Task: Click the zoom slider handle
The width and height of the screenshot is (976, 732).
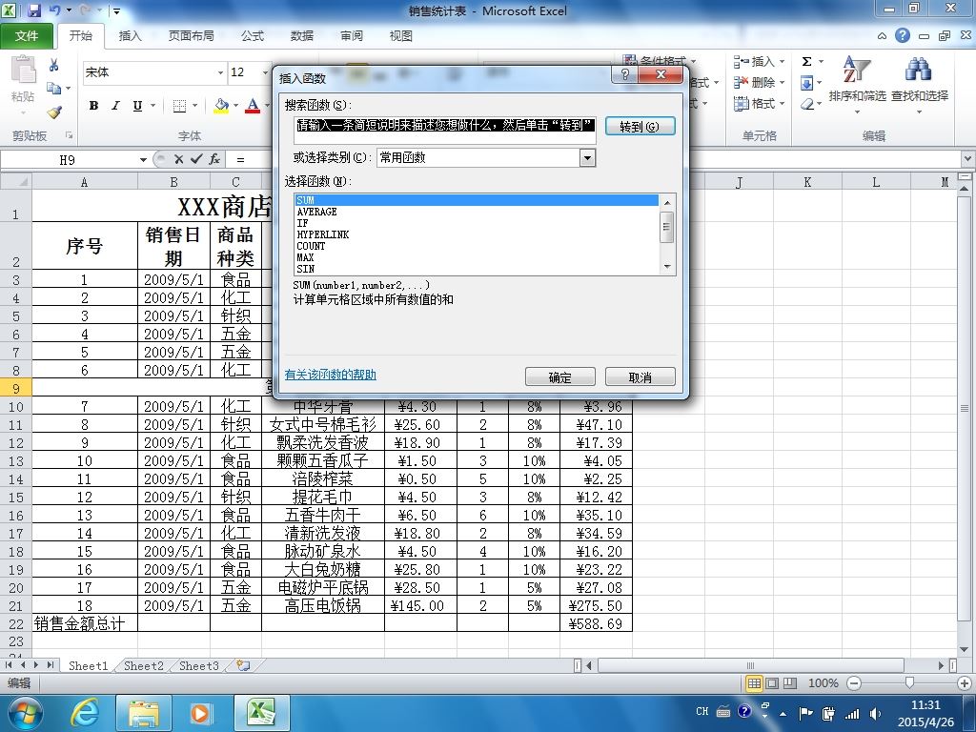Action: pos(909,683)
